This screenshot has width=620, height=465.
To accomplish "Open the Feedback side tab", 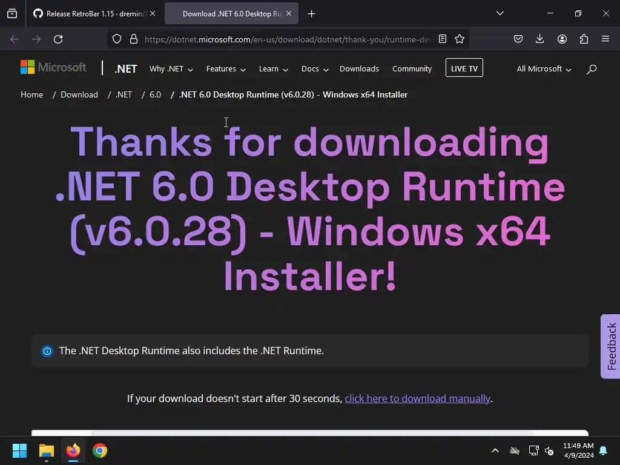I will point(611,346).
